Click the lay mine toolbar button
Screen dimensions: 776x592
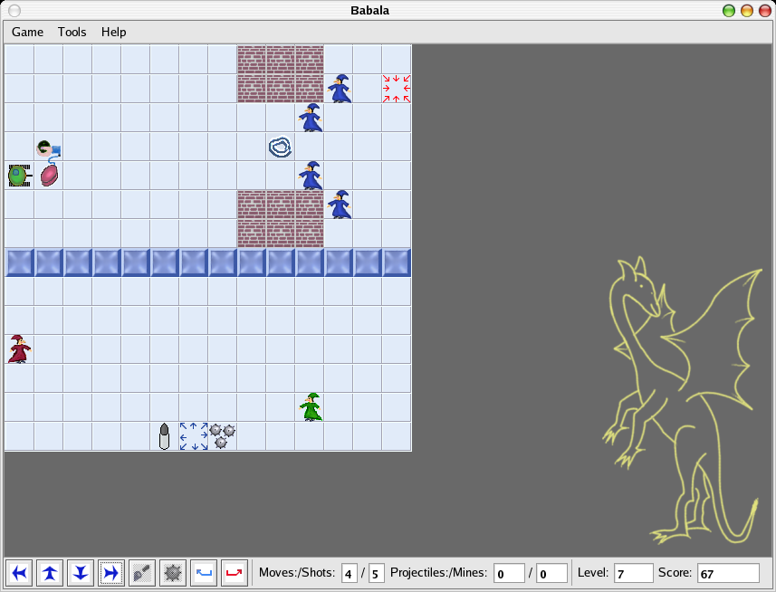[172, 573]
